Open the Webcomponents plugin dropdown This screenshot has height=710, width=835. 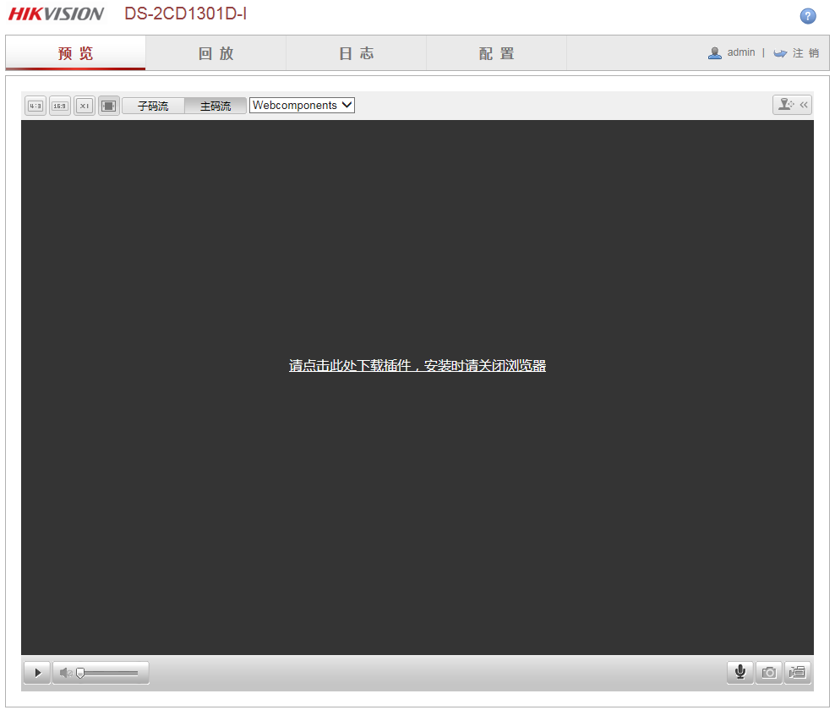point(302,106)
